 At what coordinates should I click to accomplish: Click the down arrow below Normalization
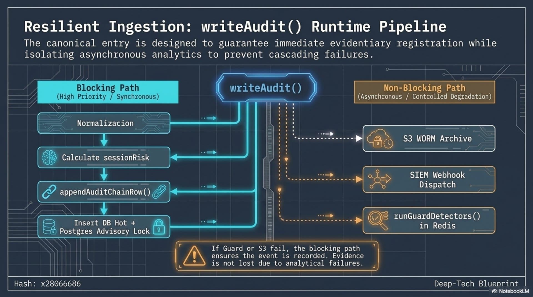pos(104,140)
